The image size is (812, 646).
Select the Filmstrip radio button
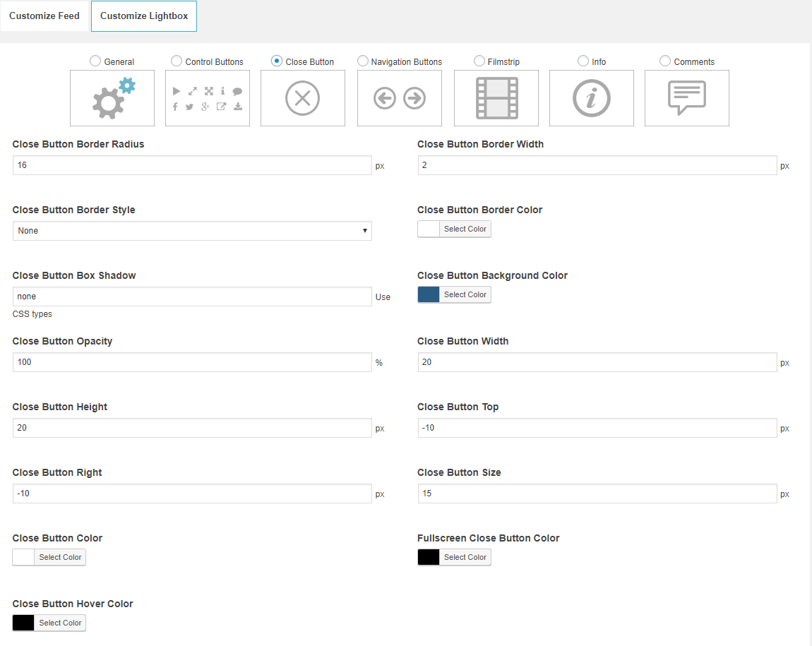[479, 61]
